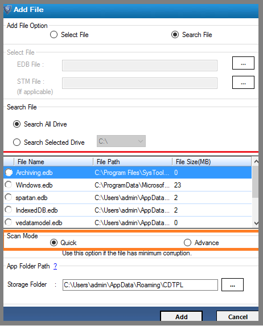Browse for EDB file with ellipsis button

coord(243,63)
